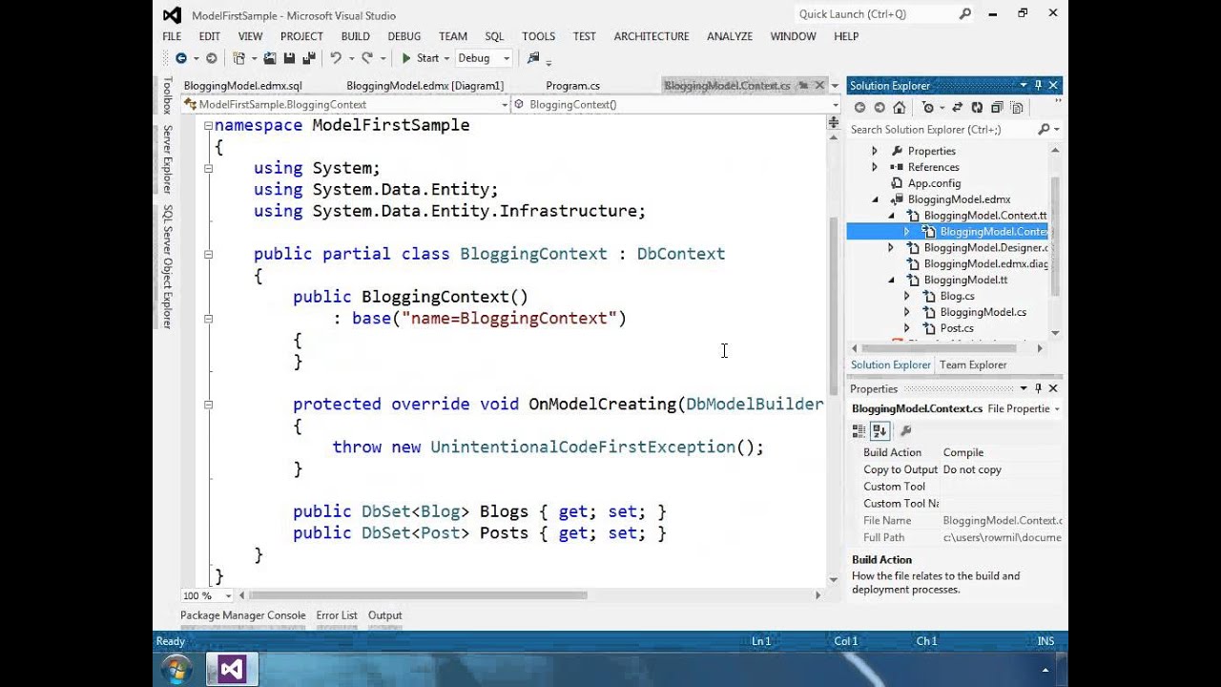The width and height of the screenshot is (1221, 687).
Task: Click the Navigate Backward toolbar icon
Action: coord(180,58)
